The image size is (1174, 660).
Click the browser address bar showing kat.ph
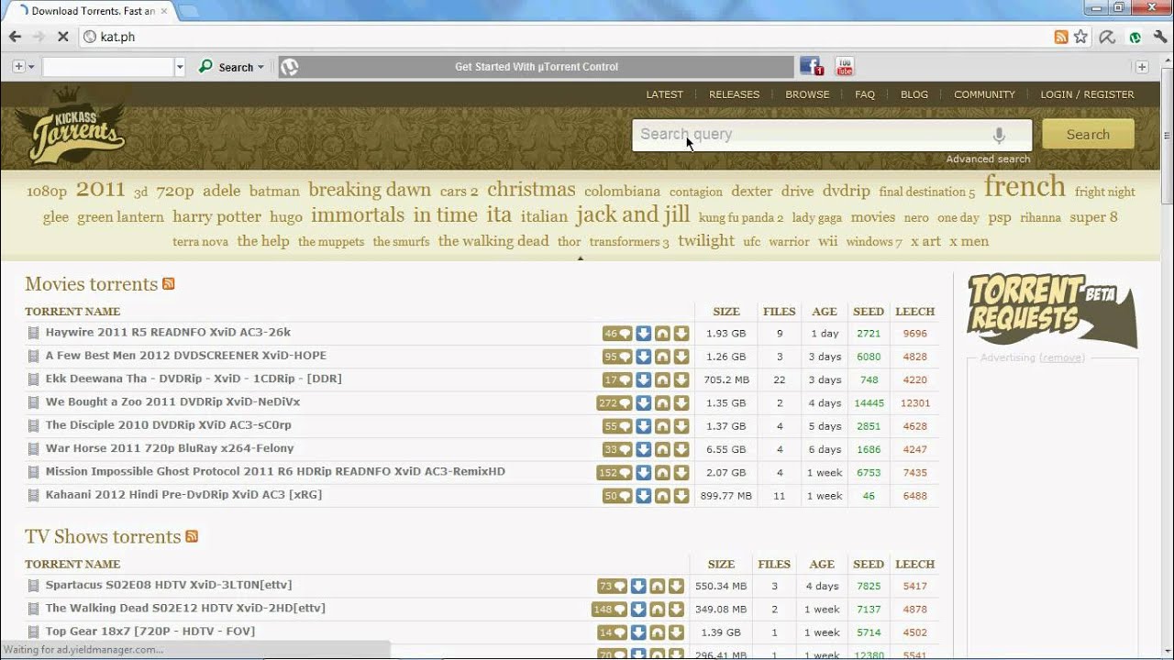click(x=569, y=37)
